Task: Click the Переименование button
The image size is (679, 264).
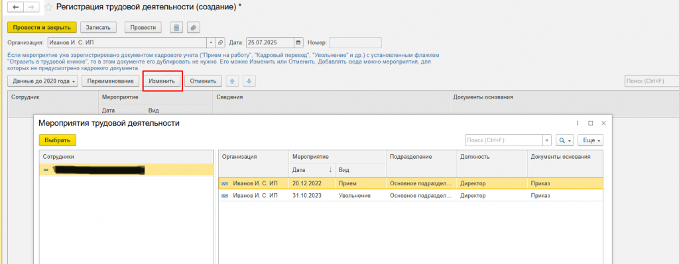Action: (x=111, y=81)
